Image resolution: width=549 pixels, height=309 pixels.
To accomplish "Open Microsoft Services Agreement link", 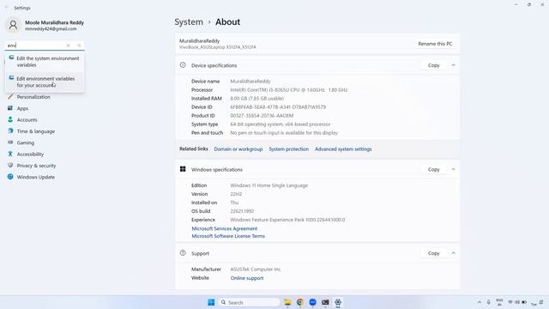I will click(225, 229).
